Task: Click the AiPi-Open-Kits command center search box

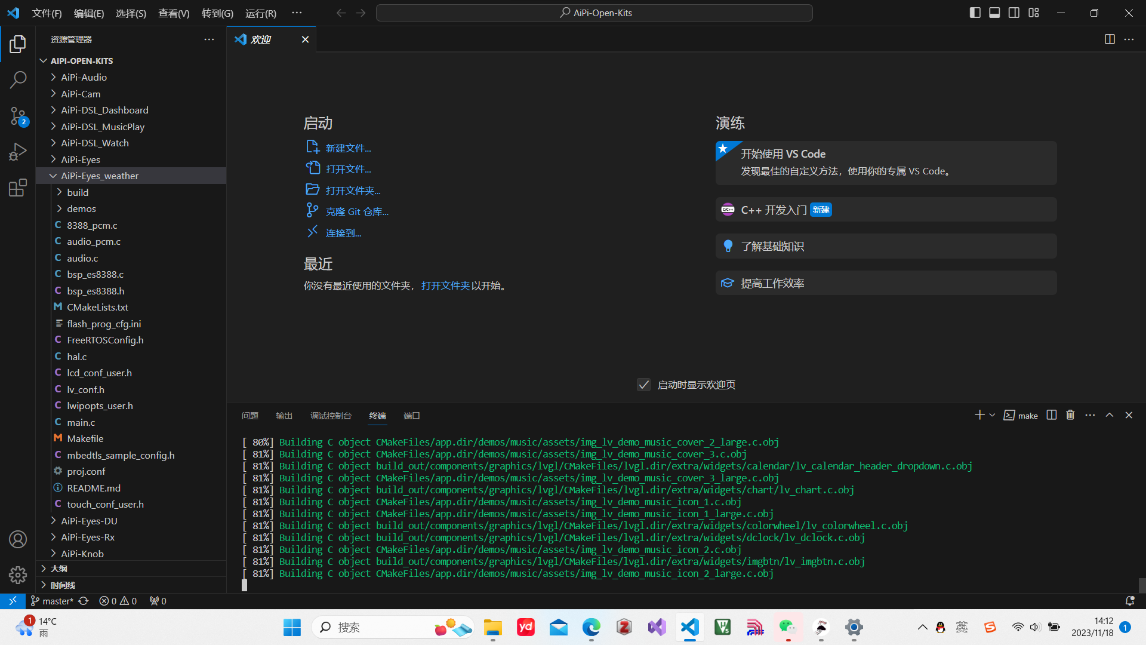Action: 594,13
